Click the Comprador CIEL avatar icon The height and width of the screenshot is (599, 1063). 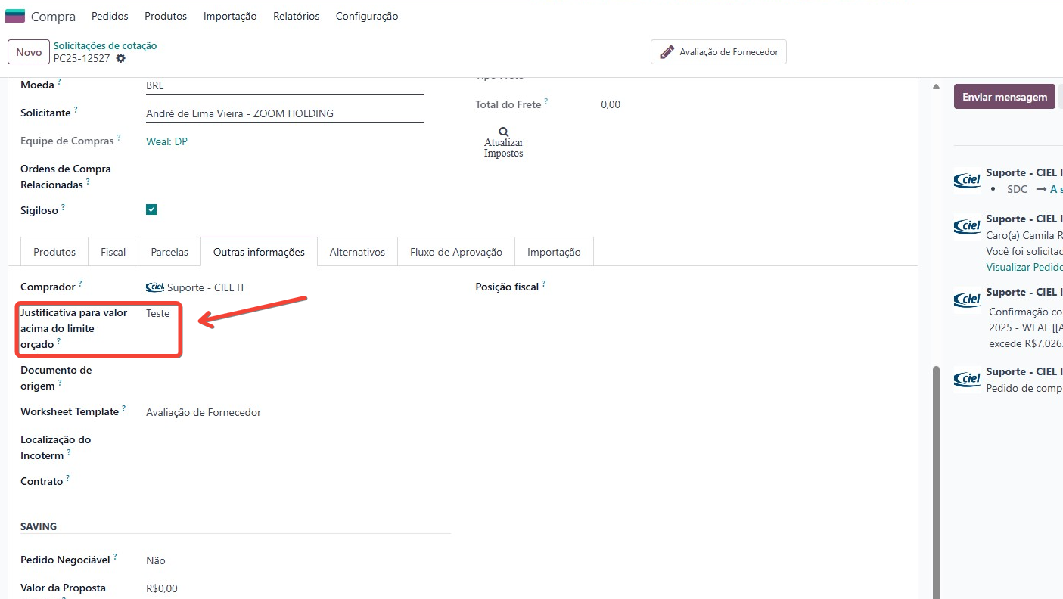(154, 287)
